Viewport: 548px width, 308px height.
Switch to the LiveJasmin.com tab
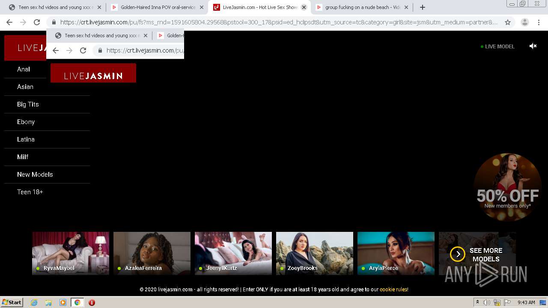[259, 7]
